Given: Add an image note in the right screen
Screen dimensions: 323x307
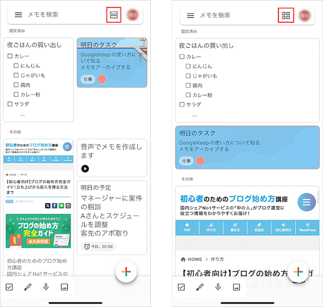Looking at the screenshot, I should pyautogui.click(x=237, y=287).
